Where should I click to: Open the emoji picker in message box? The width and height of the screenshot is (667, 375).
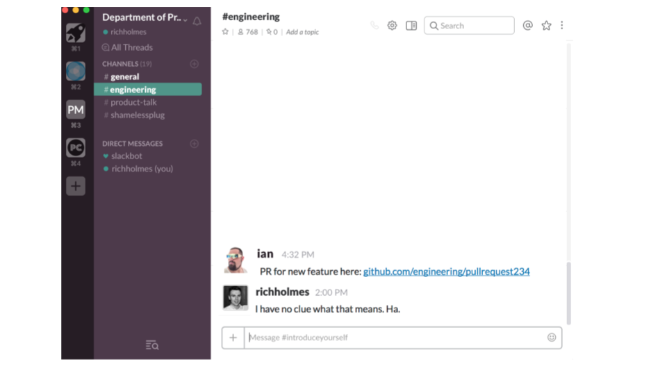(552, 337)
